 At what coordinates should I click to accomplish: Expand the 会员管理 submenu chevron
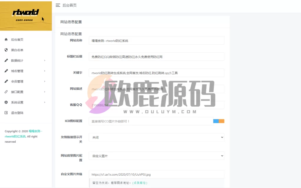pyautogui.click(x=45, y=81)
